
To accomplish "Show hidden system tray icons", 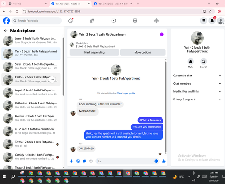I will click(x=189, y=177).
